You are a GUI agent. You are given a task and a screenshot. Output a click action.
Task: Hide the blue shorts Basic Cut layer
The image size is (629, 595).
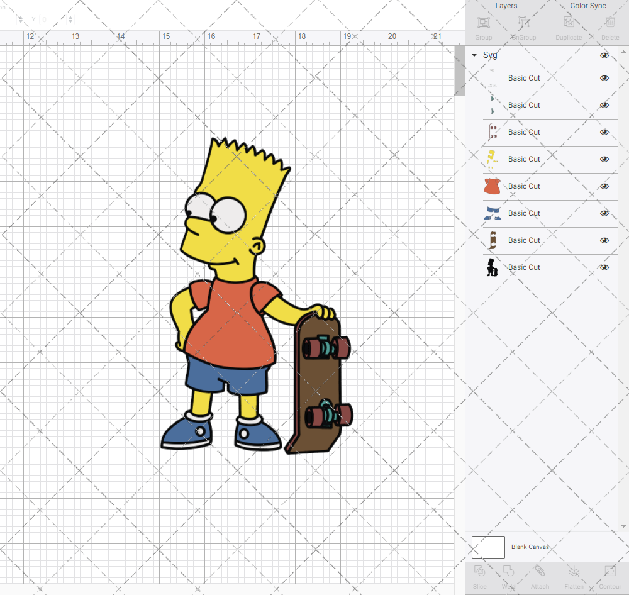(x=604, y=213)
